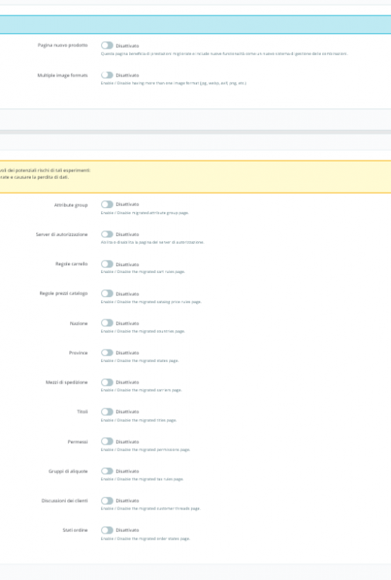Screen dimensions: 391x580
Task: Click the Discussioni dei clienti label
Action: pos(64,500)
